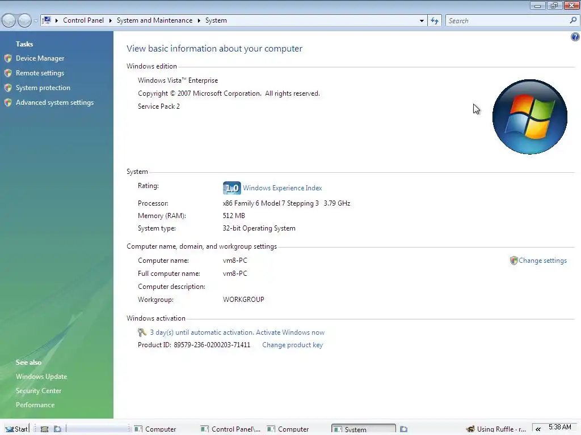The width and height of the screenshot is (581, 435).
Task: Expand hidden tray icons chevron
Action: tap(538, 429)
